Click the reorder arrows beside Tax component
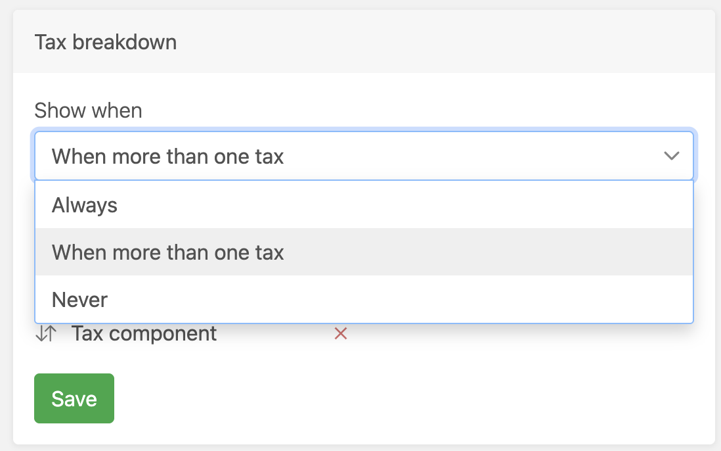The width and height of the screenshot is (721, 451). click(46, 334)
